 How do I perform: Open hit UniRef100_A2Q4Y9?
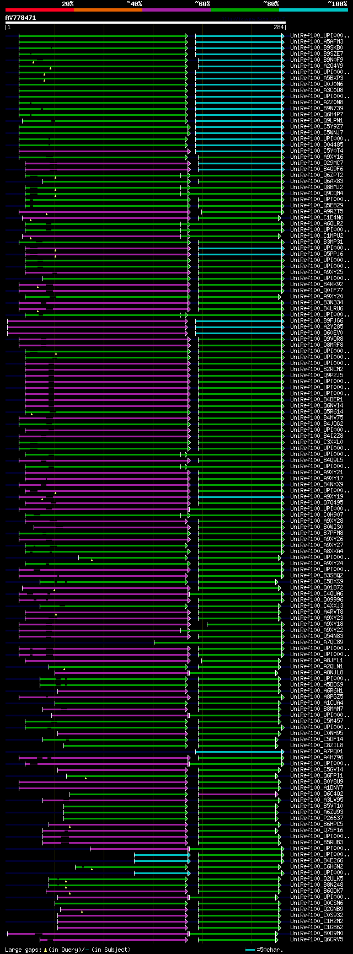(x=317, y=66)
